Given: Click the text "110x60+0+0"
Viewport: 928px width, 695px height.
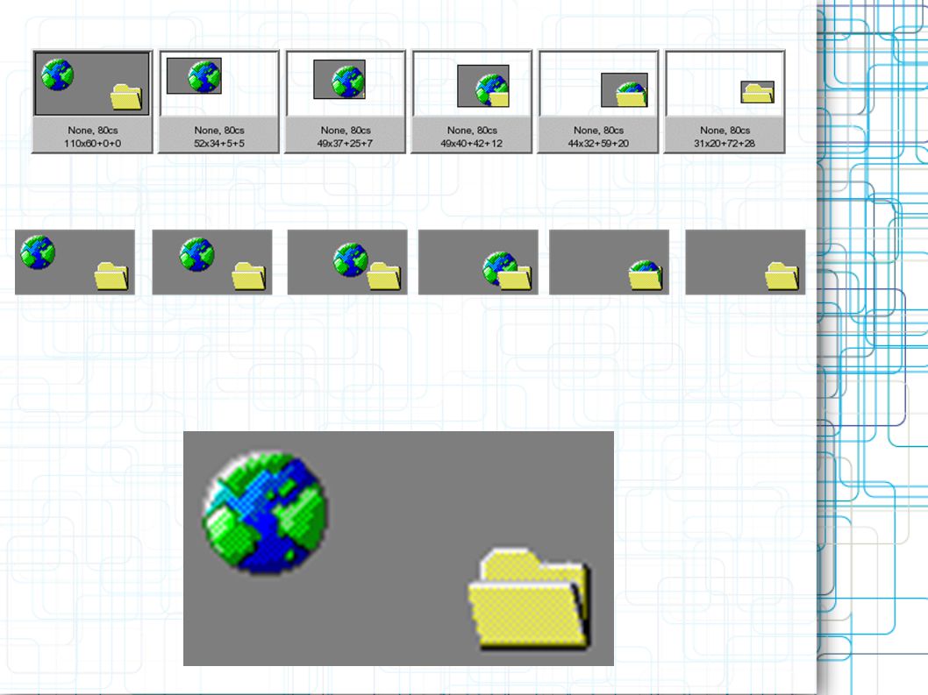Looking at the screenshot, I should [92, 144].
